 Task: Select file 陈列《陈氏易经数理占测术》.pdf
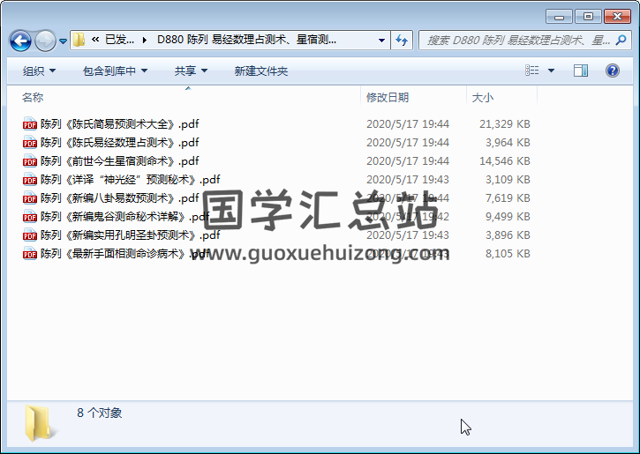[x=119, y=142]
